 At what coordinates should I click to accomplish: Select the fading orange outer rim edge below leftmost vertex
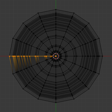point(11,65)
